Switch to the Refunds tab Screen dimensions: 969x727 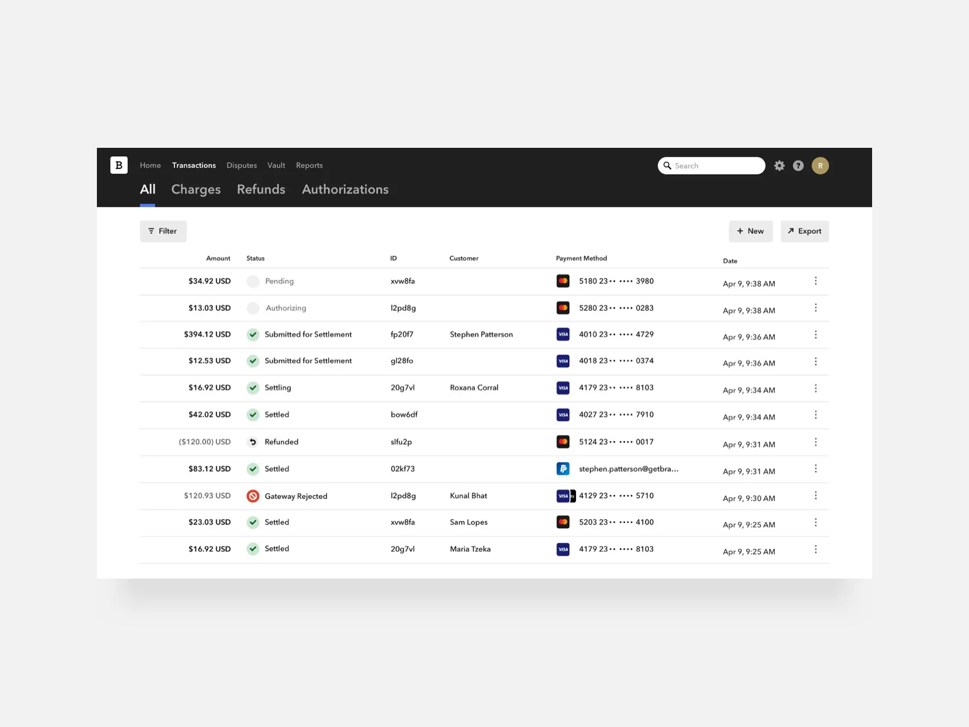260,190
